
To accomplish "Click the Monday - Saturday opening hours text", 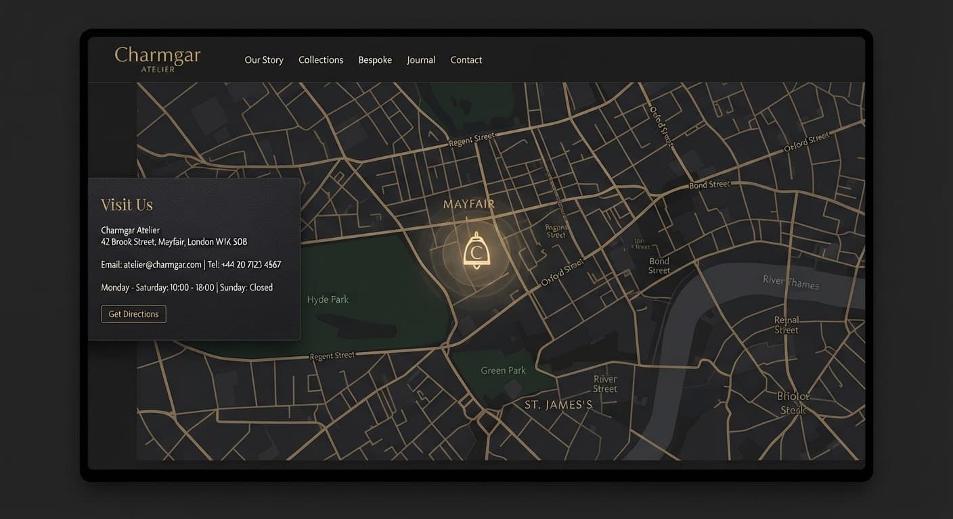I will [x=158, y=288].
